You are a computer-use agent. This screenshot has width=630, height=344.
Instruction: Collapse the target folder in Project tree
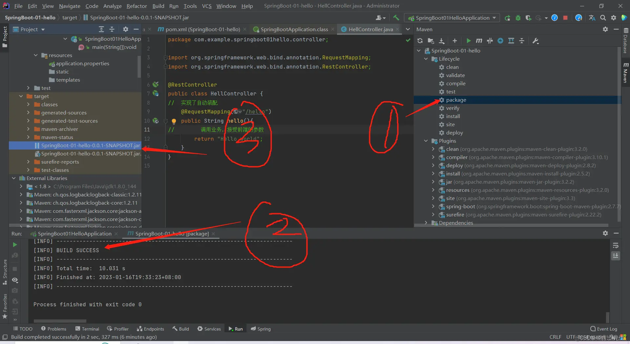coord(21,96)
